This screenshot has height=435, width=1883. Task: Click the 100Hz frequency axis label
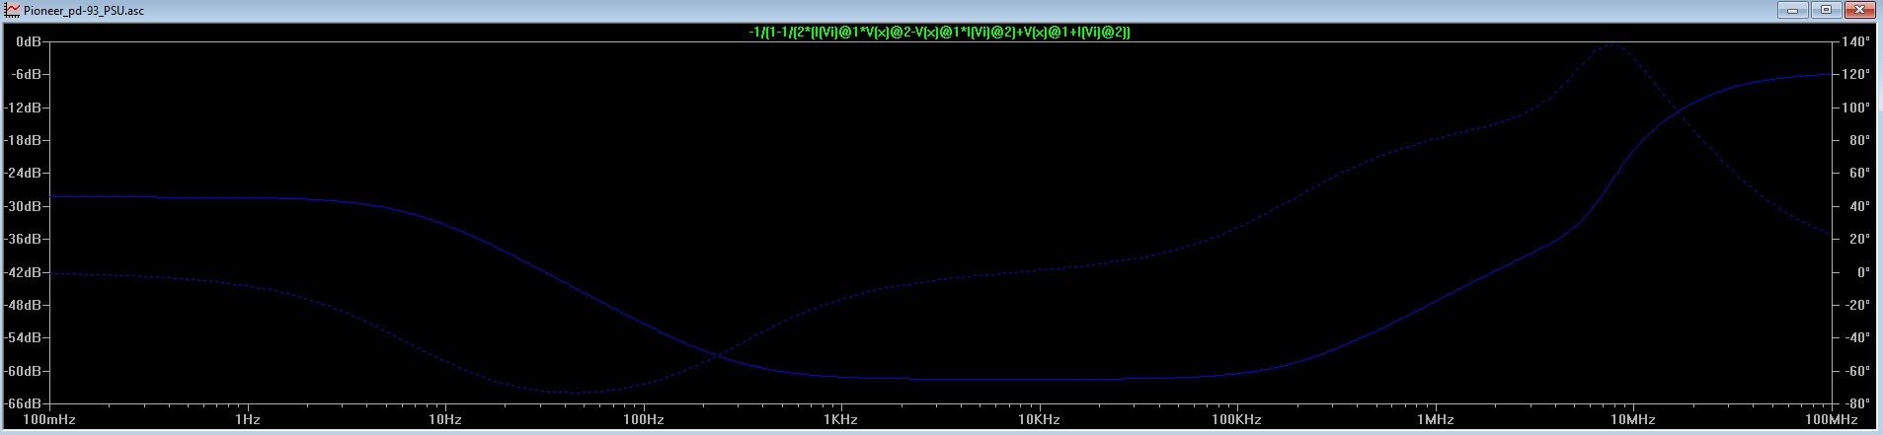point(642,420)
